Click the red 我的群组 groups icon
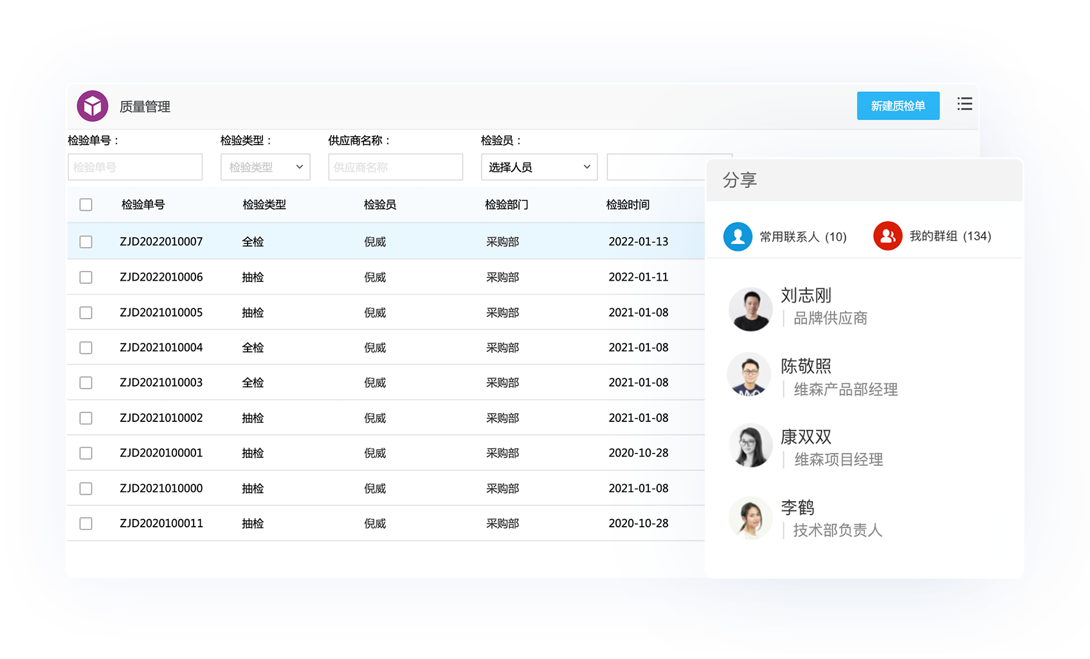The width and height of the screenshot is (1090, 659). point(887,236)
